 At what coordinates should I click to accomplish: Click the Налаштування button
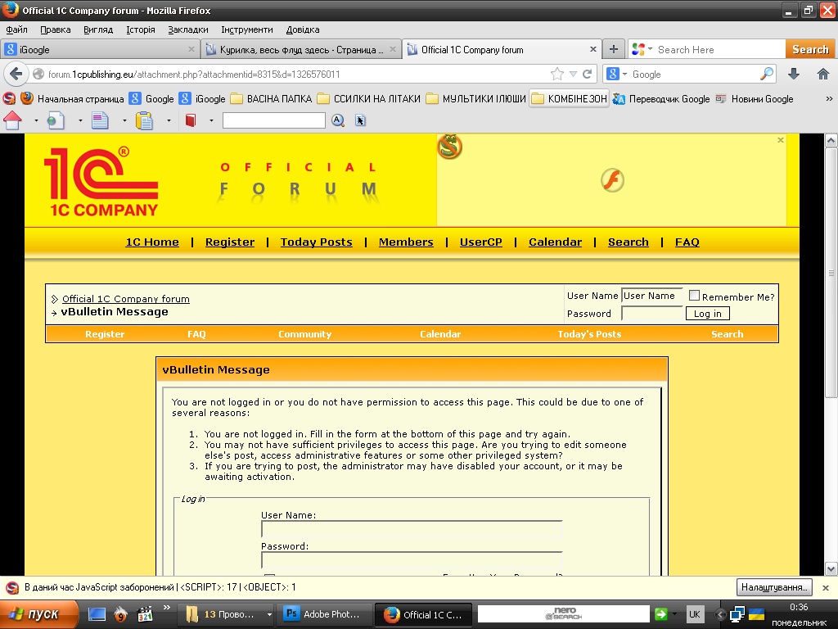pyautogui.click(x=774, y=587)
